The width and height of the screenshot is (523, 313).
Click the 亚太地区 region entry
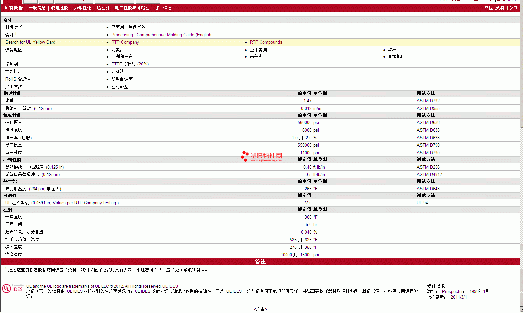point(396,57)
